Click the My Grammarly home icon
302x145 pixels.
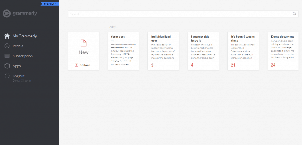(7, 36)
